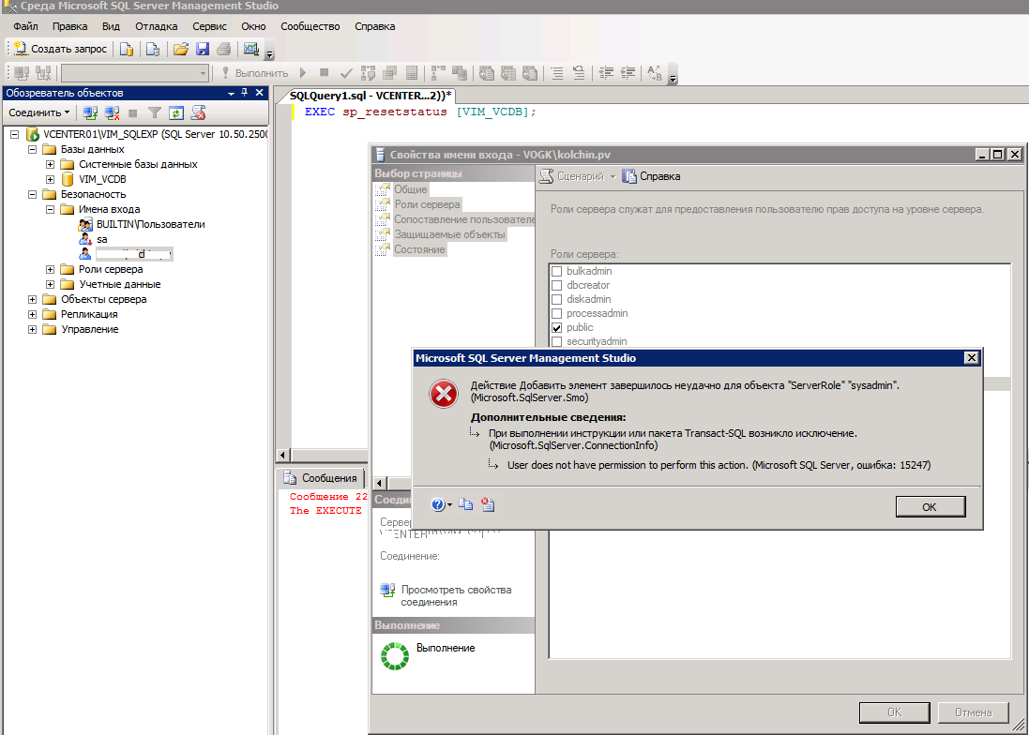Click the increase indent icon
This screenshot has width=1029, height=735.
[628, 73]
